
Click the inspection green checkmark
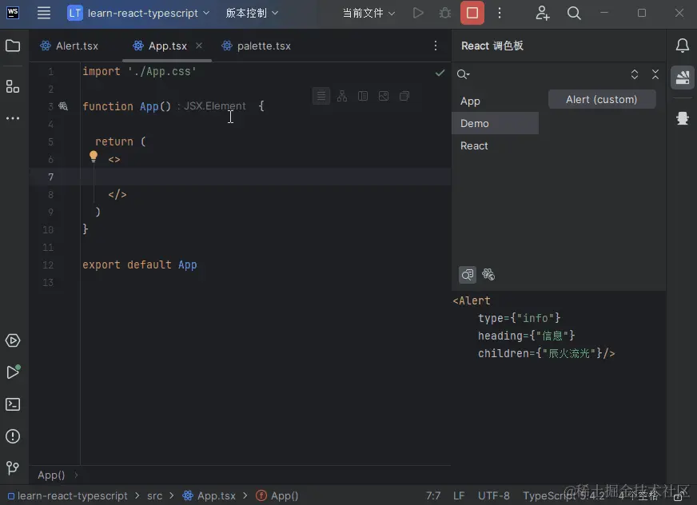click(x=440, y=73)
